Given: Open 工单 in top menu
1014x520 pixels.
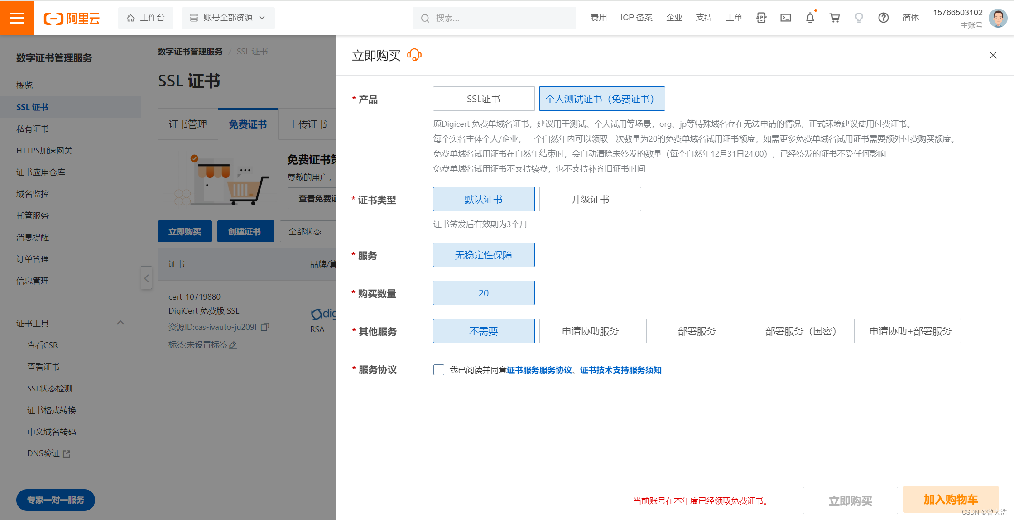Looking at the screenshot, I should click(x=734, y=18).
